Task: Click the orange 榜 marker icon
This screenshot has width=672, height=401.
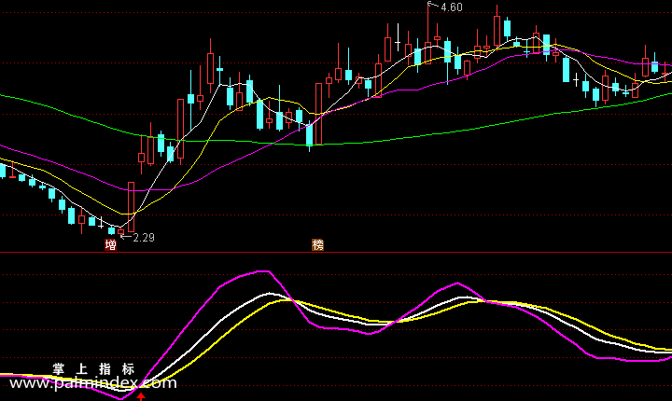Action: (x=317, y=245)
